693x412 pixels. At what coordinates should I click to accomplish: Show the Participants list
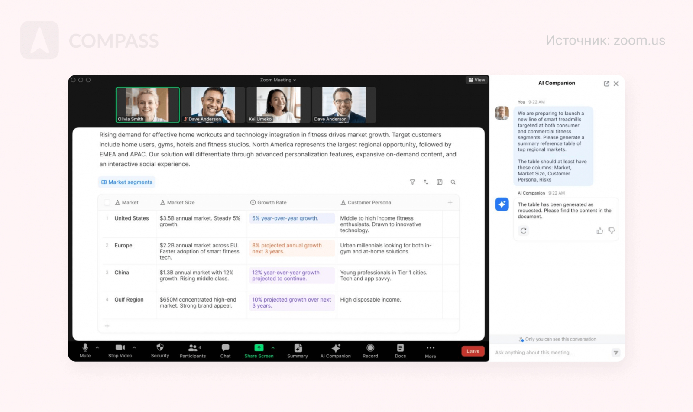click(x=193, y=350)
